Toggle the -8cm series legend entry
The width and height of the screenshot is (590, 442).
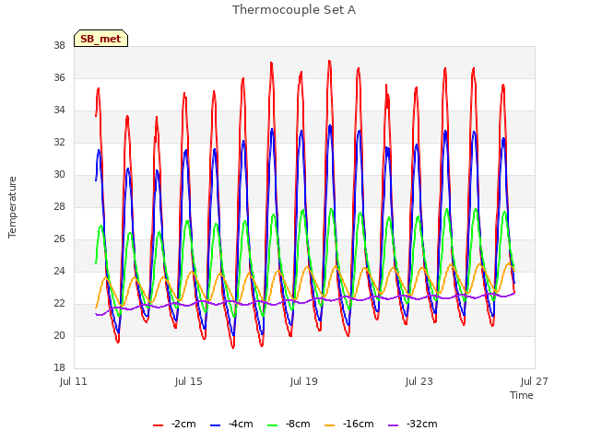point(289,425)
